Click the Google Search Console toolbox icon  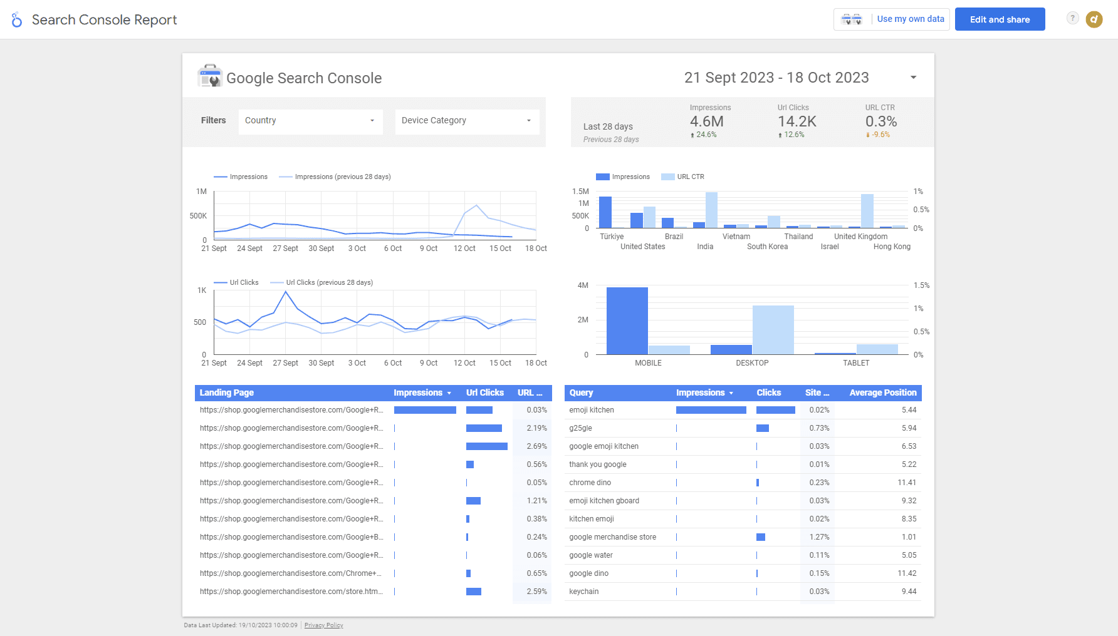210,76
